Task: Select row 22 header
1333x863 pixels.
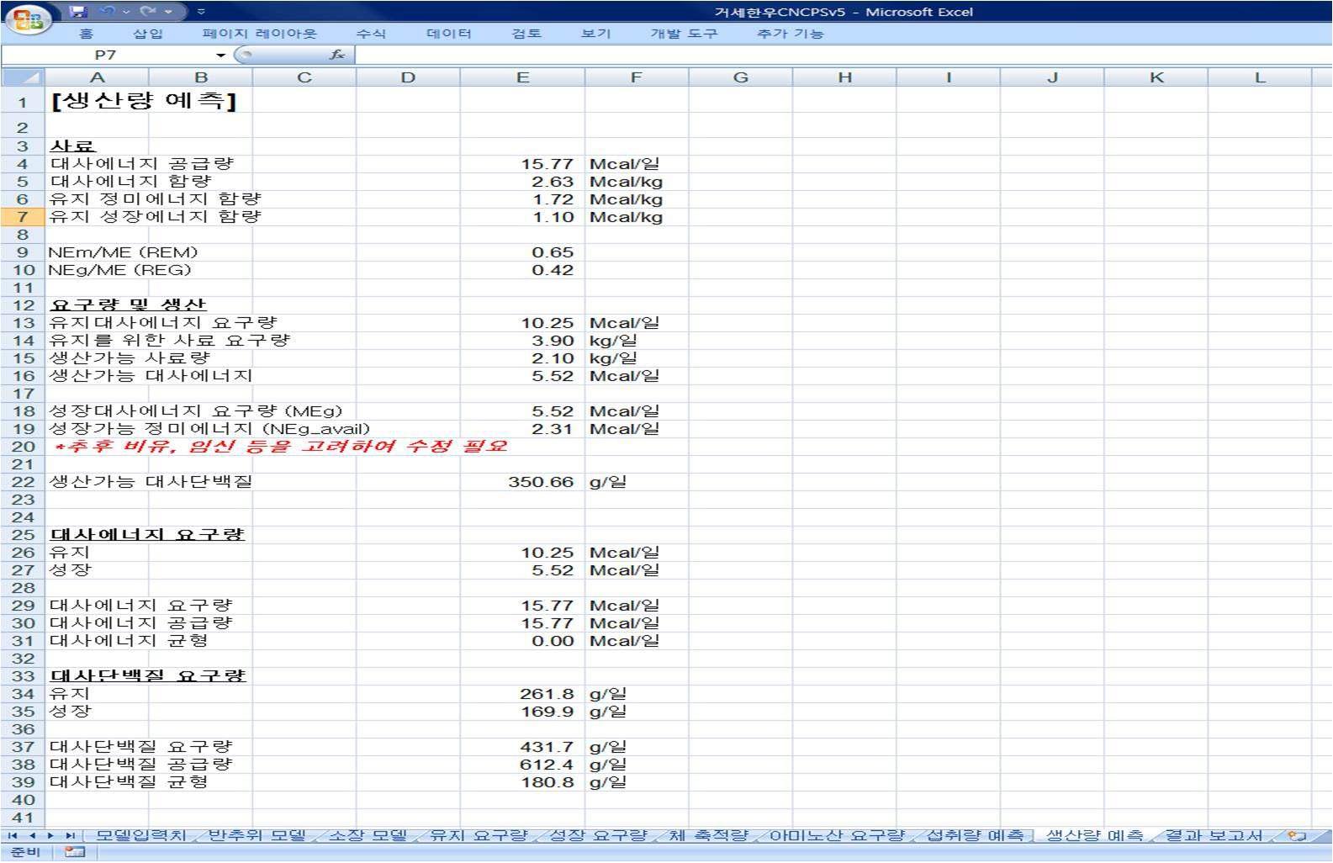Action: tap(23, 482)
